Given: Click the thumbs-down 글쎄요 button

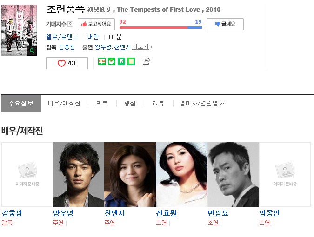Looking at the screenshot, I should pyautogui.click(x=225, y=24).
